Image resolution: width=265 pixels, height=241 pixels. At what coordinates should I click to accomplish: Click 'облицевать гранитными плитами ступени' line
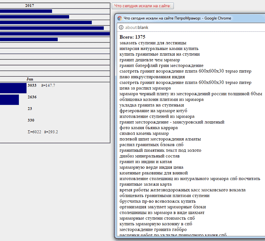coord(164,196)
